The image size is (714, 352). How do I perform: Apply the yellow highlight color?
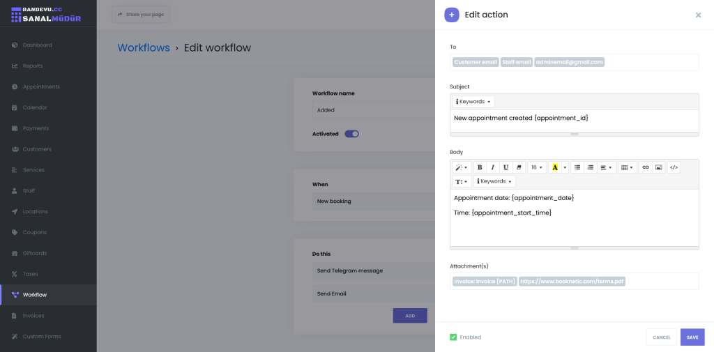coord(555,167)
